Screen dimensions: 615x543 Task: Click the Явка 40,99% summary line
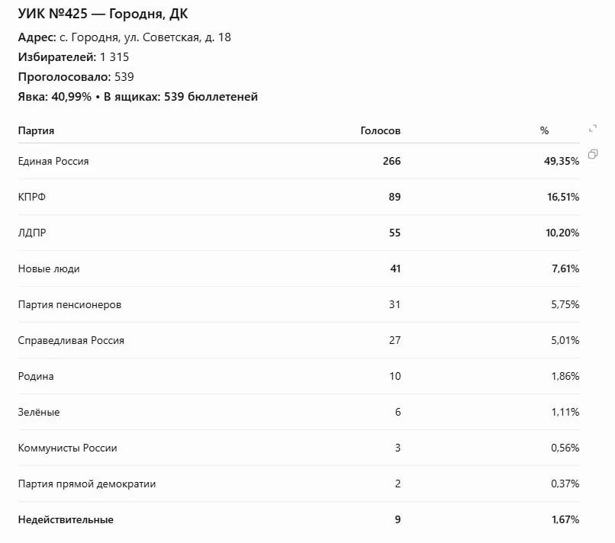pyautogui.click(x=137, y=96)
